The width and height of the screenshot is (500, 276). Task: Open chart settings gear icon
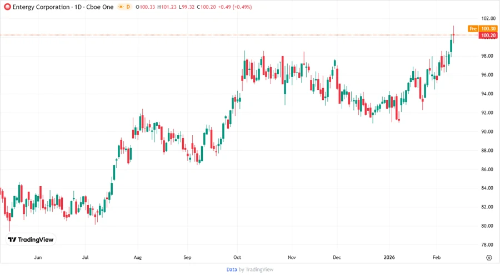(489, 258)
